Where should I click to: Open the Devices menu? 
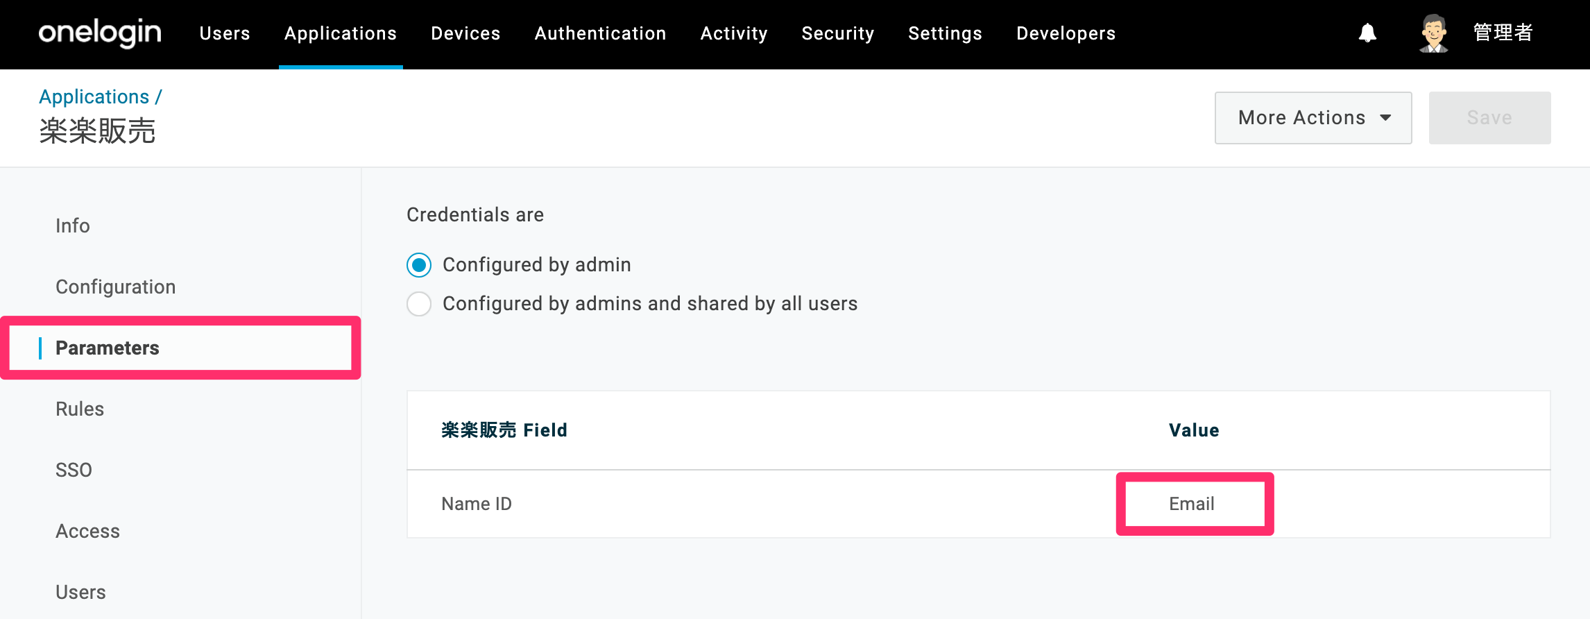tap(465, 33)
